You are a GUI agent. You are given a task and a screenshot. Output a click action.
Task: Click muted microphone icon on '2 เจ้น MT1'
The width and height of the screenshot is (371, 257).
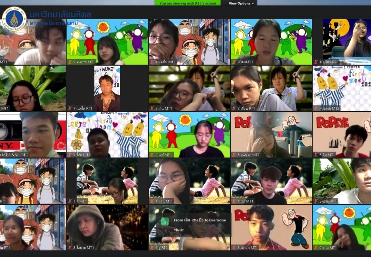coord(152,108)
